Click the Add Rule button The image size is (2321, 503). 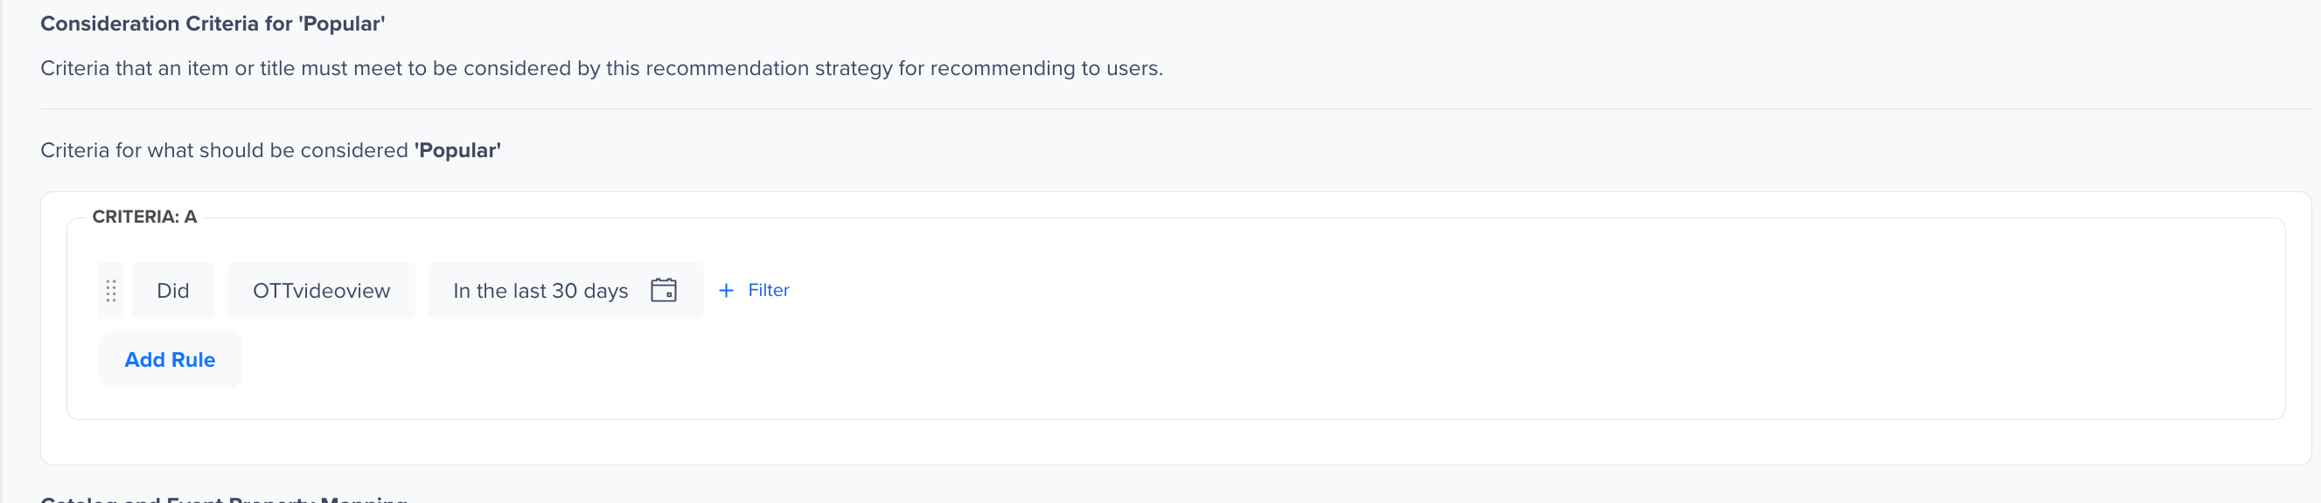(171, 360)
